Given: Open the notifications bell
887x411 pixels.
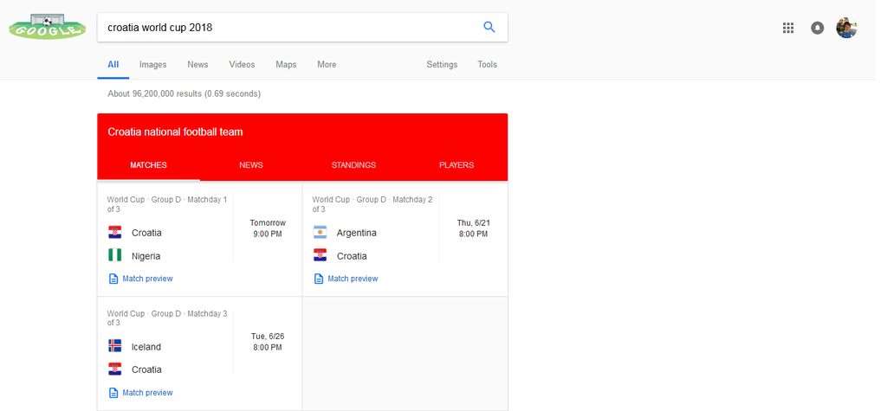Looking at the screenshot, I should (817, 28).
